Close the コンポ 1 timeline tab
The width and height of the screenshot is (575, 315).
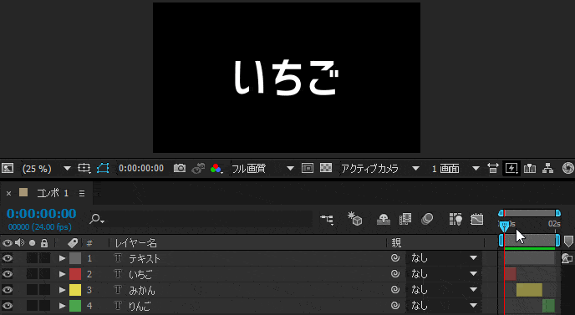tap(8, 193)
